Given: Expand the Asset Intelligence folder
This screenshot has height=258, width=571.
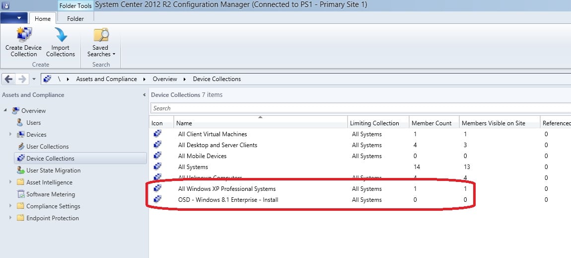Looking at the screenshot, I should click(x=10, y=182).
